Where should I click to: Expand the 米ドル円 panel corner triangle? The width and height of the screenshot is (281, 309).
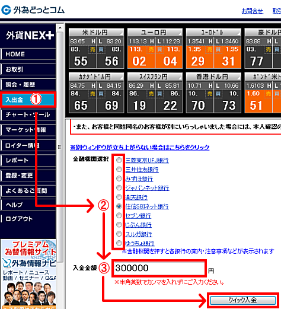click(x=122, y=34)
